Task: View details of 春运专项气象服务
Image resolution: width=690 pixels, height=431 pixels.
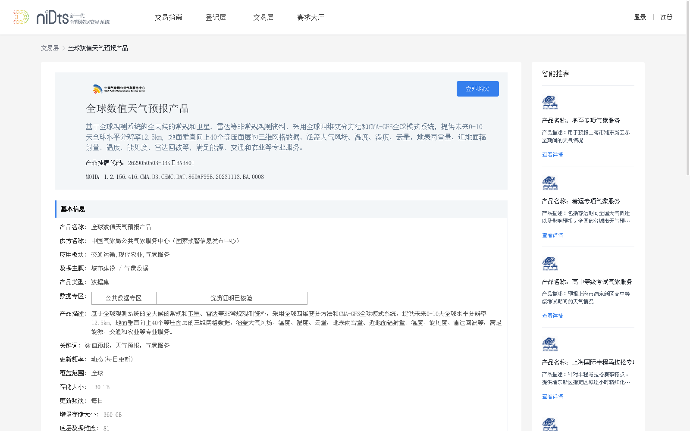Action: coord(552,235)
